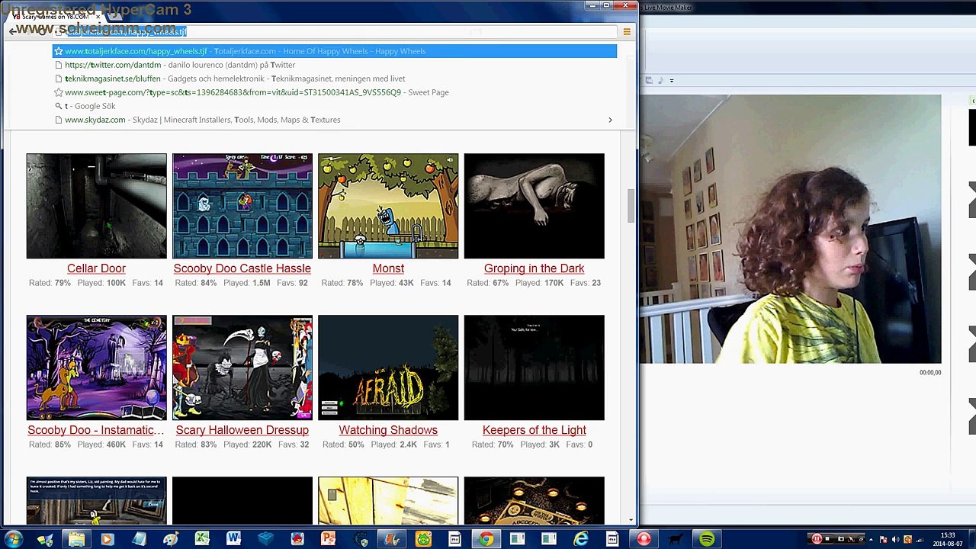Screen dimensions: 976x549
Task: Open the red HyperCam recorder taskbar icon
Action: [x=644, y=540]
